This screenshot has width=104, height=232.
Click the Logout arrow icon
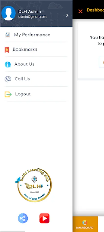coord(8,94)
